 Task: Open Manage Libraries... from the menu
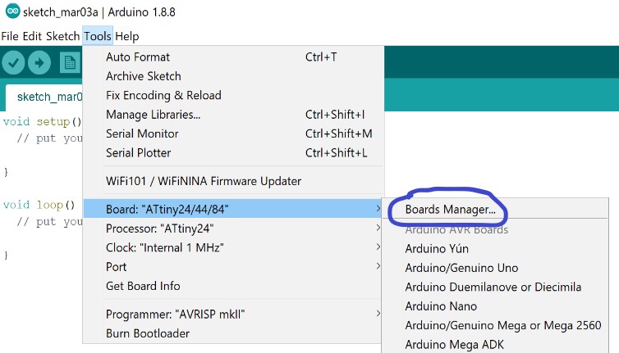pos(233,115)
